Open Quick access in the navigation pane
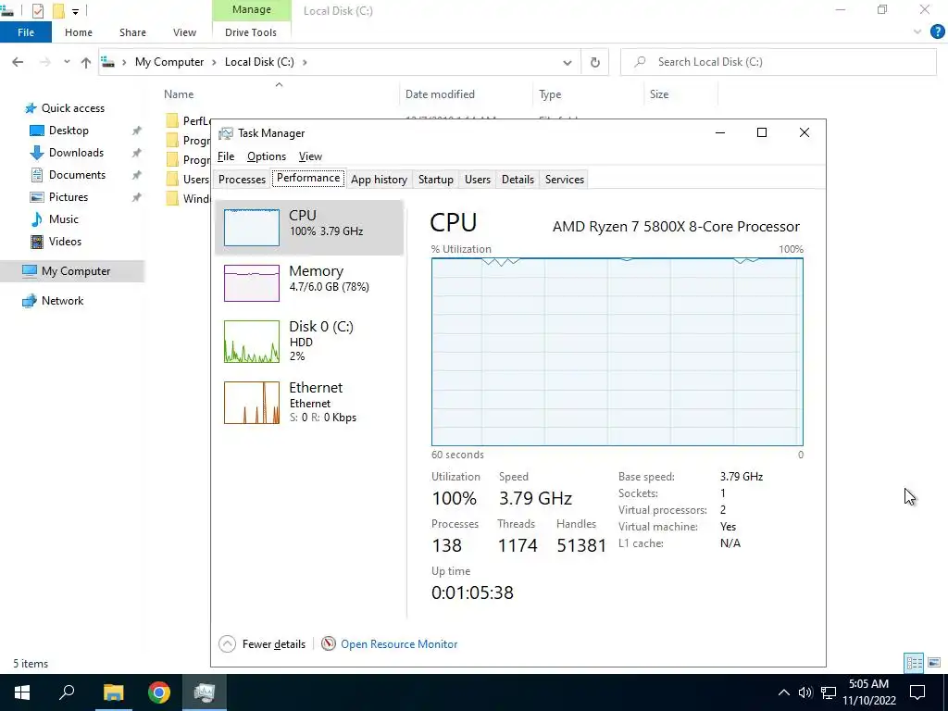 pyautogui.click(x=72, y=108)
